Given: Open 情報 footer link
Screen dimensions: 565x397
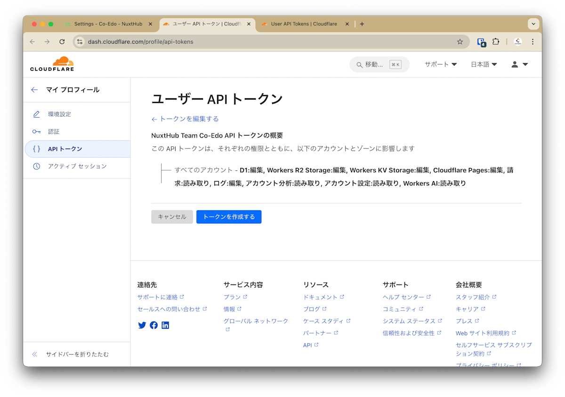Looking at the screenshot, I should point(232,309).
